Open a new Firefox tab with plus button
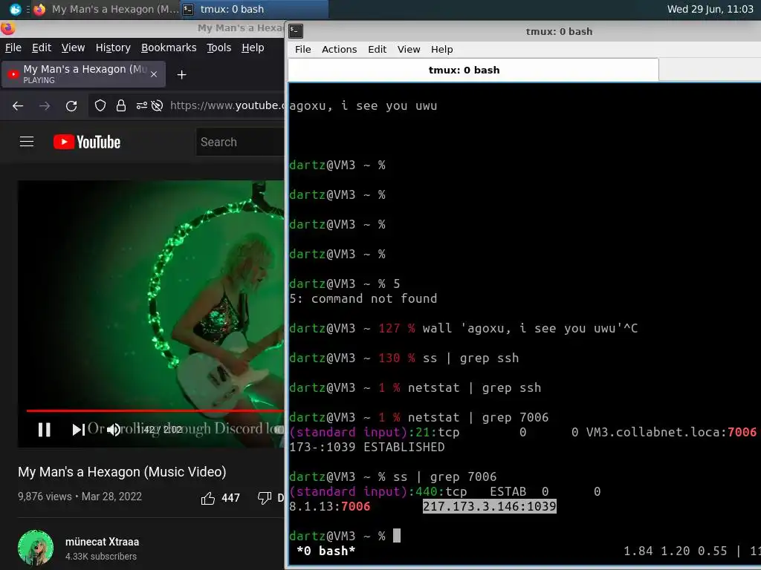The width and height of the screenshot is (761, 570). click(x=181, y=75)
